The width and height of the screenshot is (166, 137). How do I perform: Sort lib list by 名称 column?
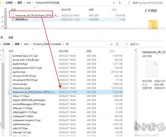[11, 51]
